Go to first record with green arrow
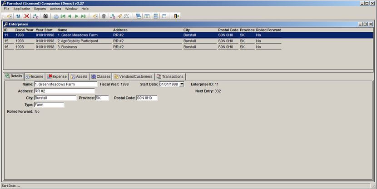Viewport: 377px width, 189px height. coord(63,16)
